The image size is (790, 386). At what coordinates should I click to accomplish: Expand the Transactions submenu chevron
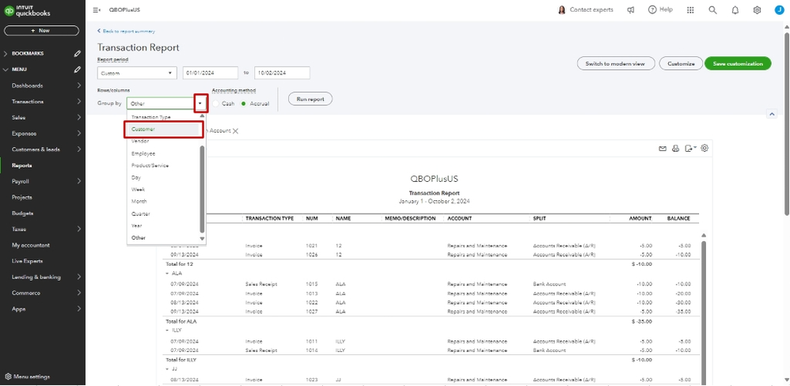(x=79, y=102)
